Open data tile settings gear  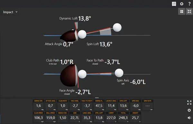(189, 110)
